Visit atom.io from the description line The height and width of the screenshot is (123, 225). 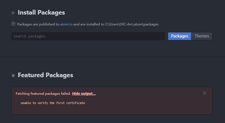(x=66, y=24)
